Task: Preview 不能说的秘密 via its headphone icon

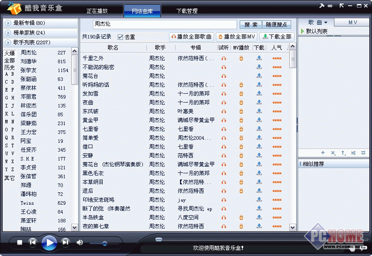Action: click(x=224, y=67)
